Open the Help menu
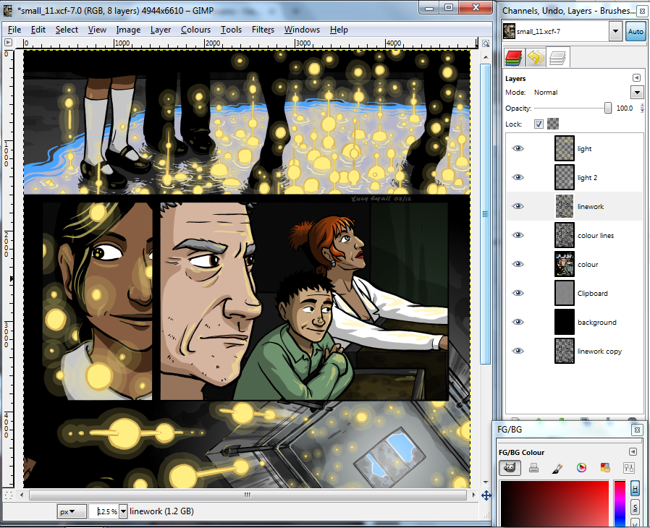Viewport: 650px width, 528px height. point(339,30)
